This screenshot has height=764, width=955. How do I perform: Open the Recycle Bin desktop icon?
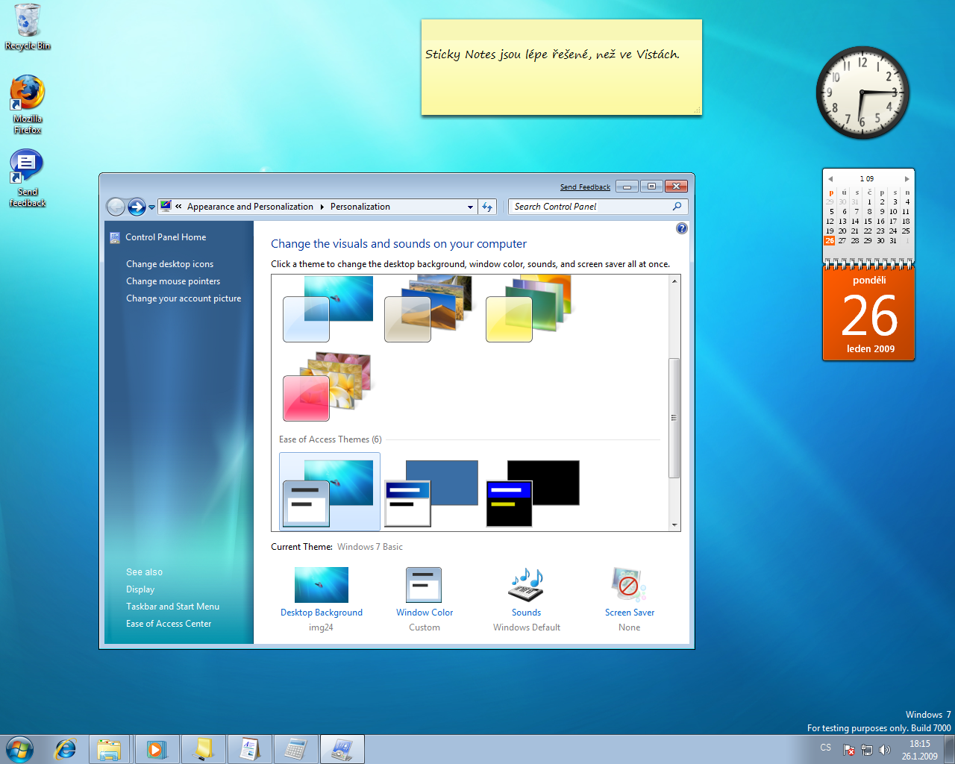pos(28,27)
